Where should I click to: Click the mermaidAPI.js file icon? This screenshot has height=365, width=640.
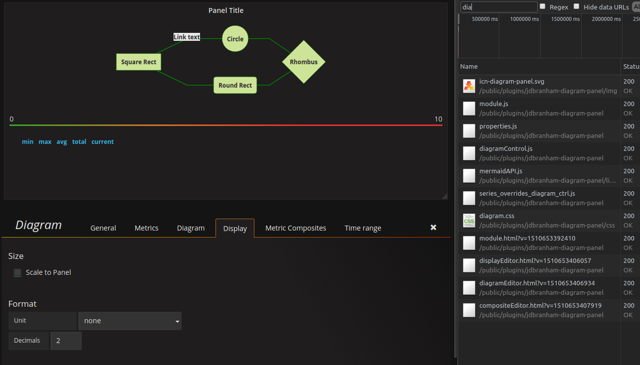(469, 175)
